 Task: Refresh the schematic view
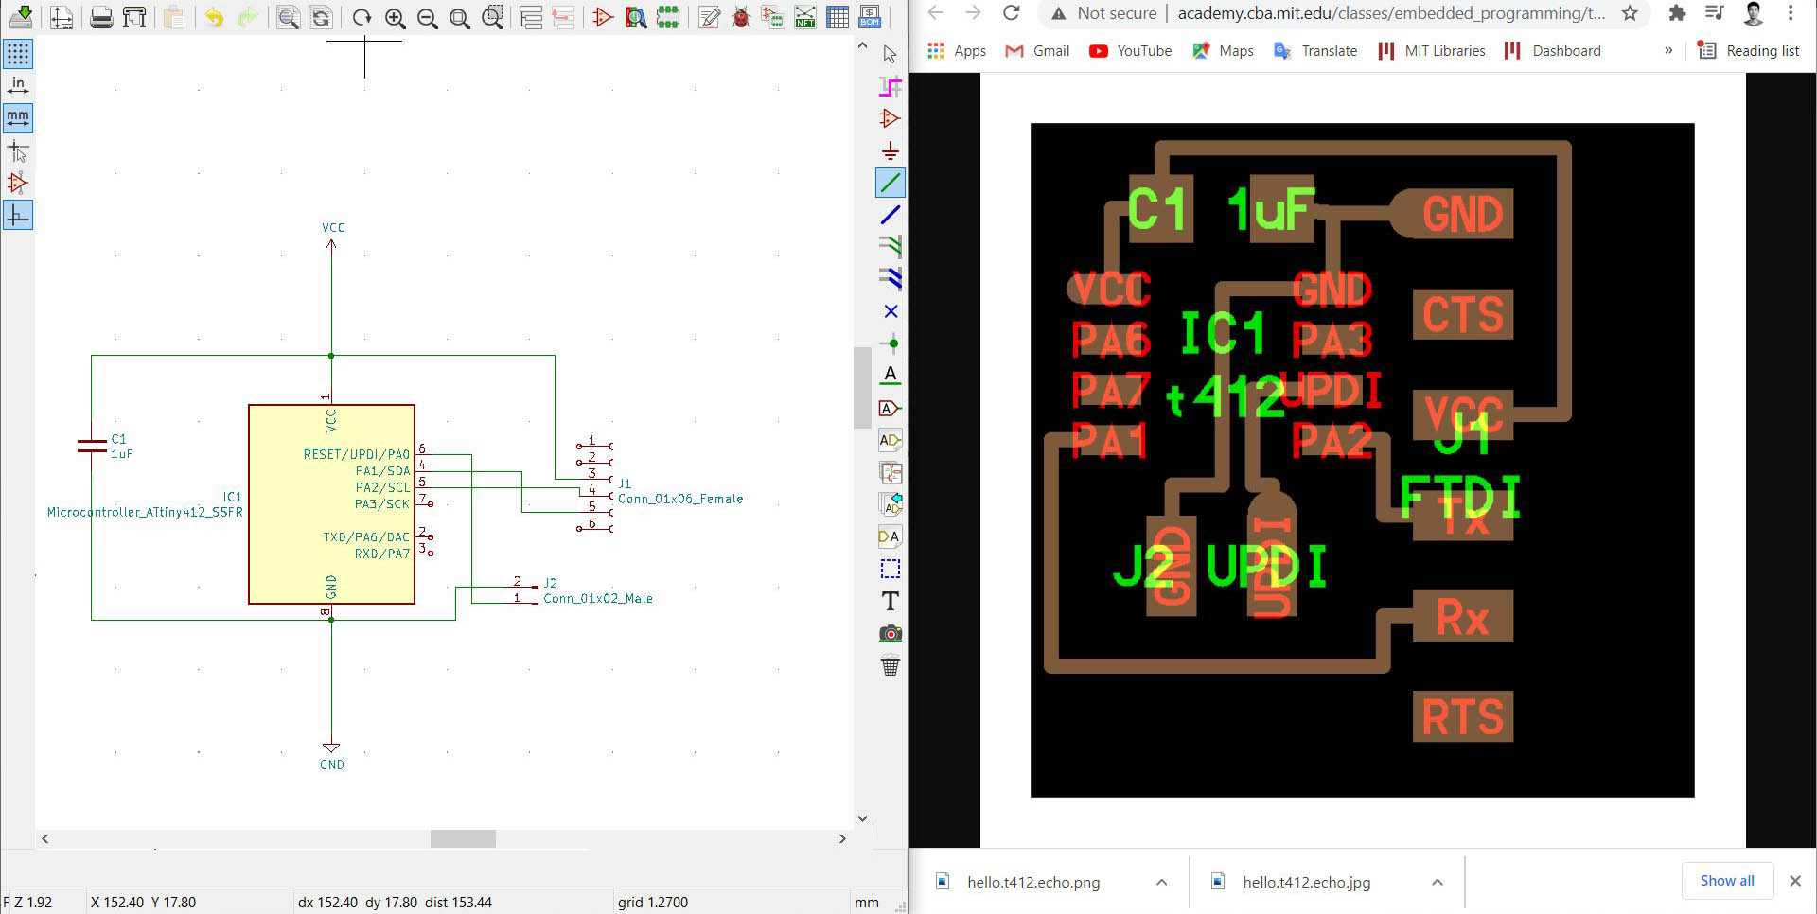(362, 17)
